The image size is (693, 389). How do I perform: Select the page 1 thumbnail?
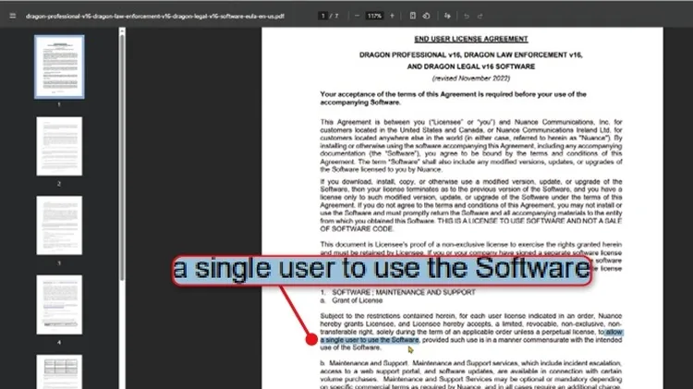[59, 67]
